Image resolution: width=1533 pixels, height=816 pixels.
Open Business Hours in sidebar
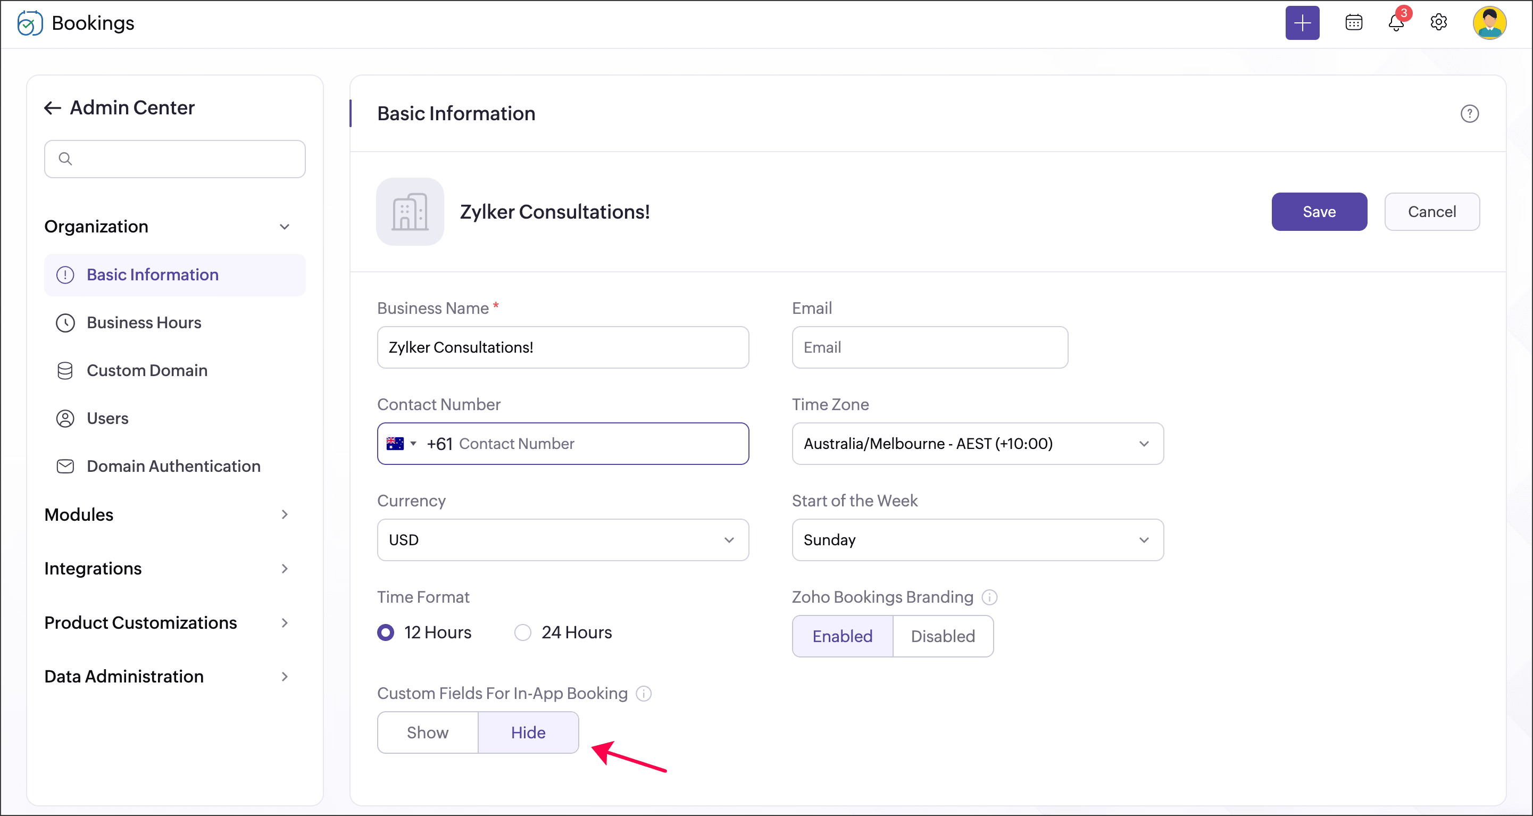click(144, 322)
